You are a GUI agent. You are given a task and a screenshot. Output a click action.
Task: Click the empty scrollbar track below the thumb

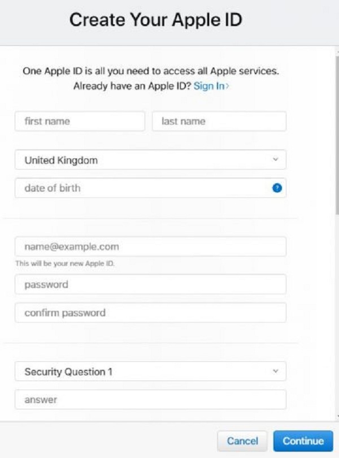[x=337, y=314]
